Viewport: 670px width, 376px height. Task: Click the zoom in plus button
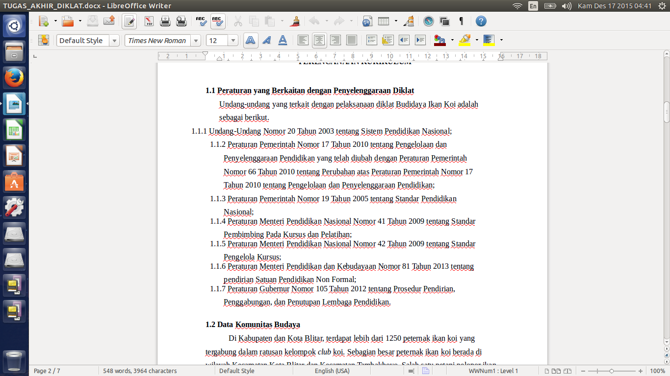641,371
